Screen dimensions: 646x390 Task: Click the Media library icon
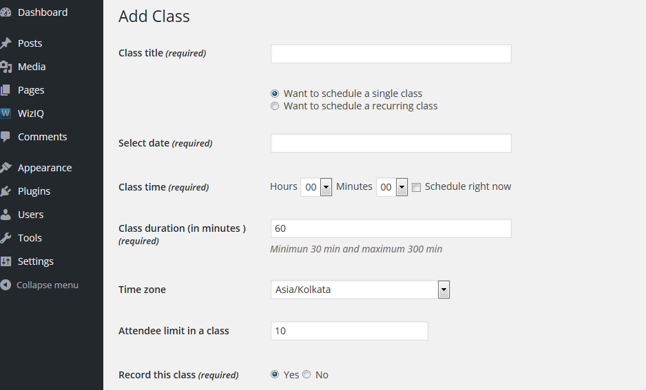(x=6, y=67)
